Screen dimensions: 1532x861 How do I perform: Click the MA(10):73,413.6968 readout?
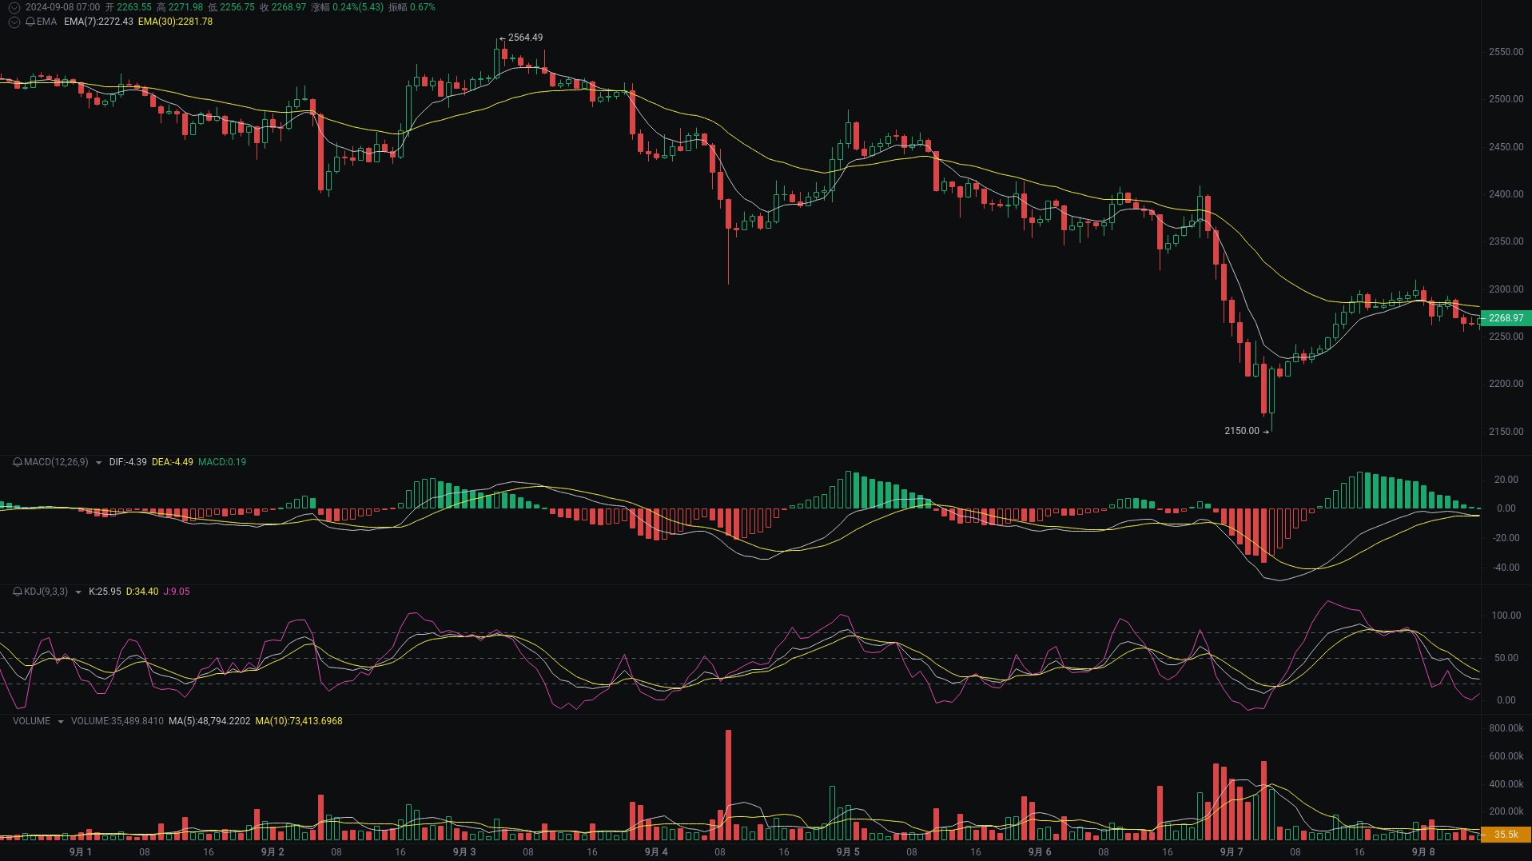pos(299,721)
